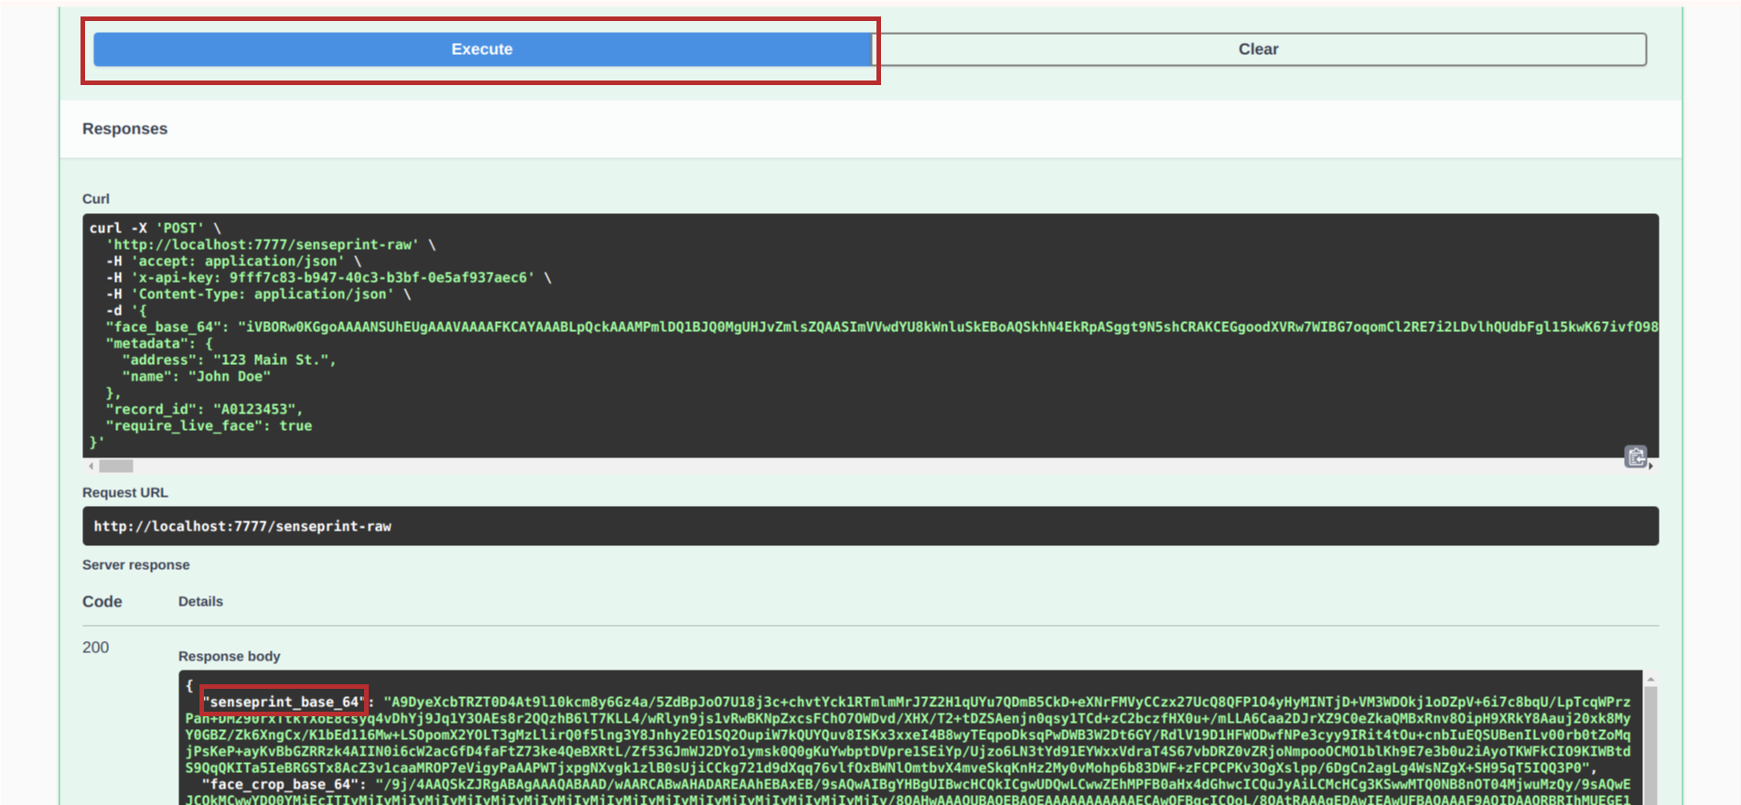Viewport: 1741px width, 805px height.
Task: Click the curl scrollbar left arrow
Action: pyautogui.click(x=91, y=467)
